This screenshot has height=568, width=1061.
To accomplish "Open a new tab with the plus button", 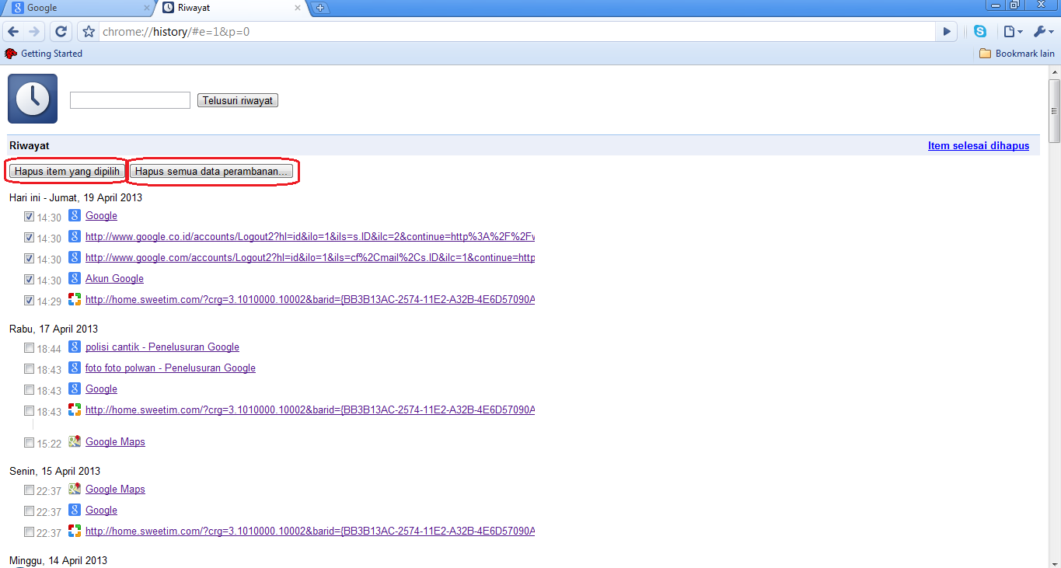I will click(319, 8).
